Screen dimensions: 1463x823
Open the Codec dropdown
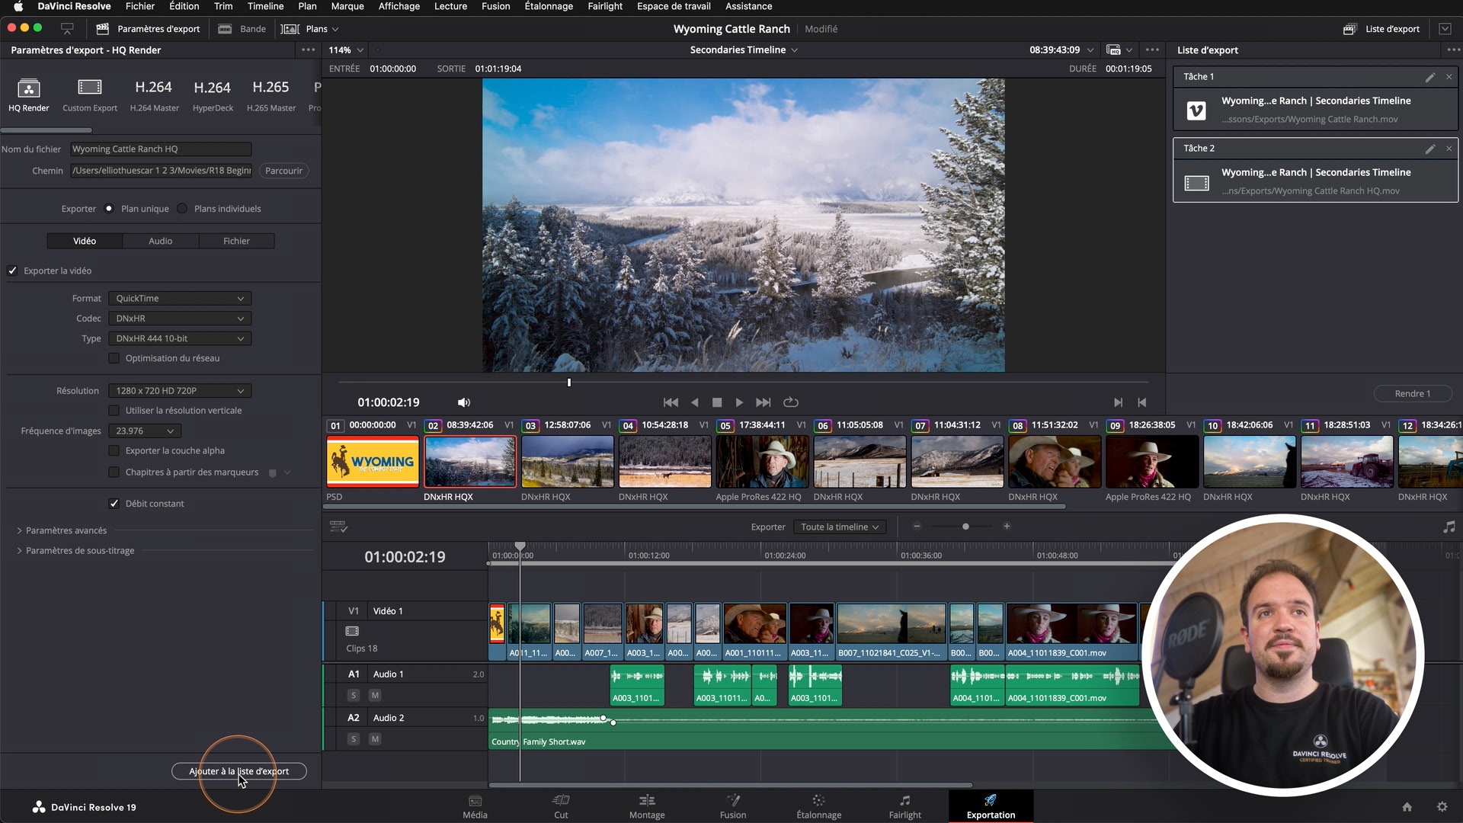pos(179,319)
